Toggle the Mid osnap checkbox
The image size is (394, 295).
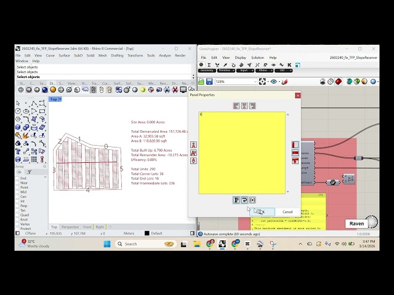point(17,192)
